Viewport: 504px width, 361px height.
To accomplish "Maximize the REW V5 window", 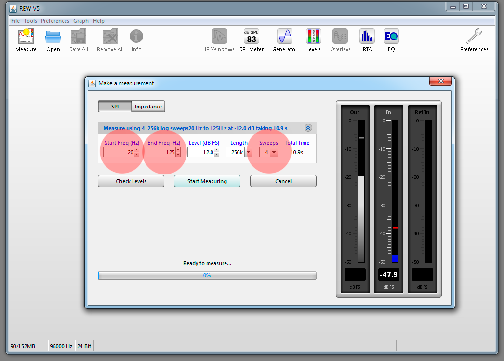I will (466, 6).
